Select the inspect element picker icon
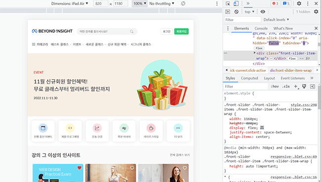The image size is (321, 182). pyautogui.click(x=228, y=3)
